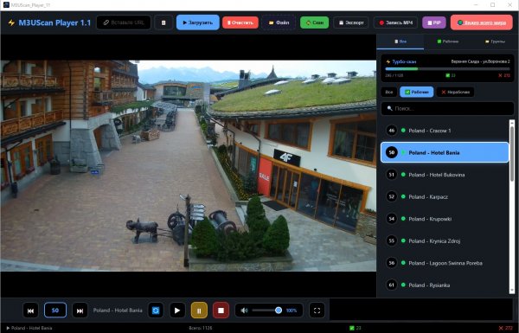
Task: Pause playback with the yellow pause button
Action: tap(199, 311)
